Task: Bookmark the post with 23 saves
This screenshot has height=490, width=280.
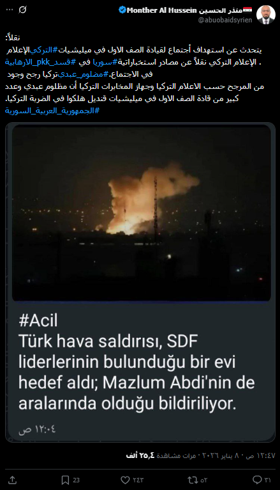Action: pos(70,480)
